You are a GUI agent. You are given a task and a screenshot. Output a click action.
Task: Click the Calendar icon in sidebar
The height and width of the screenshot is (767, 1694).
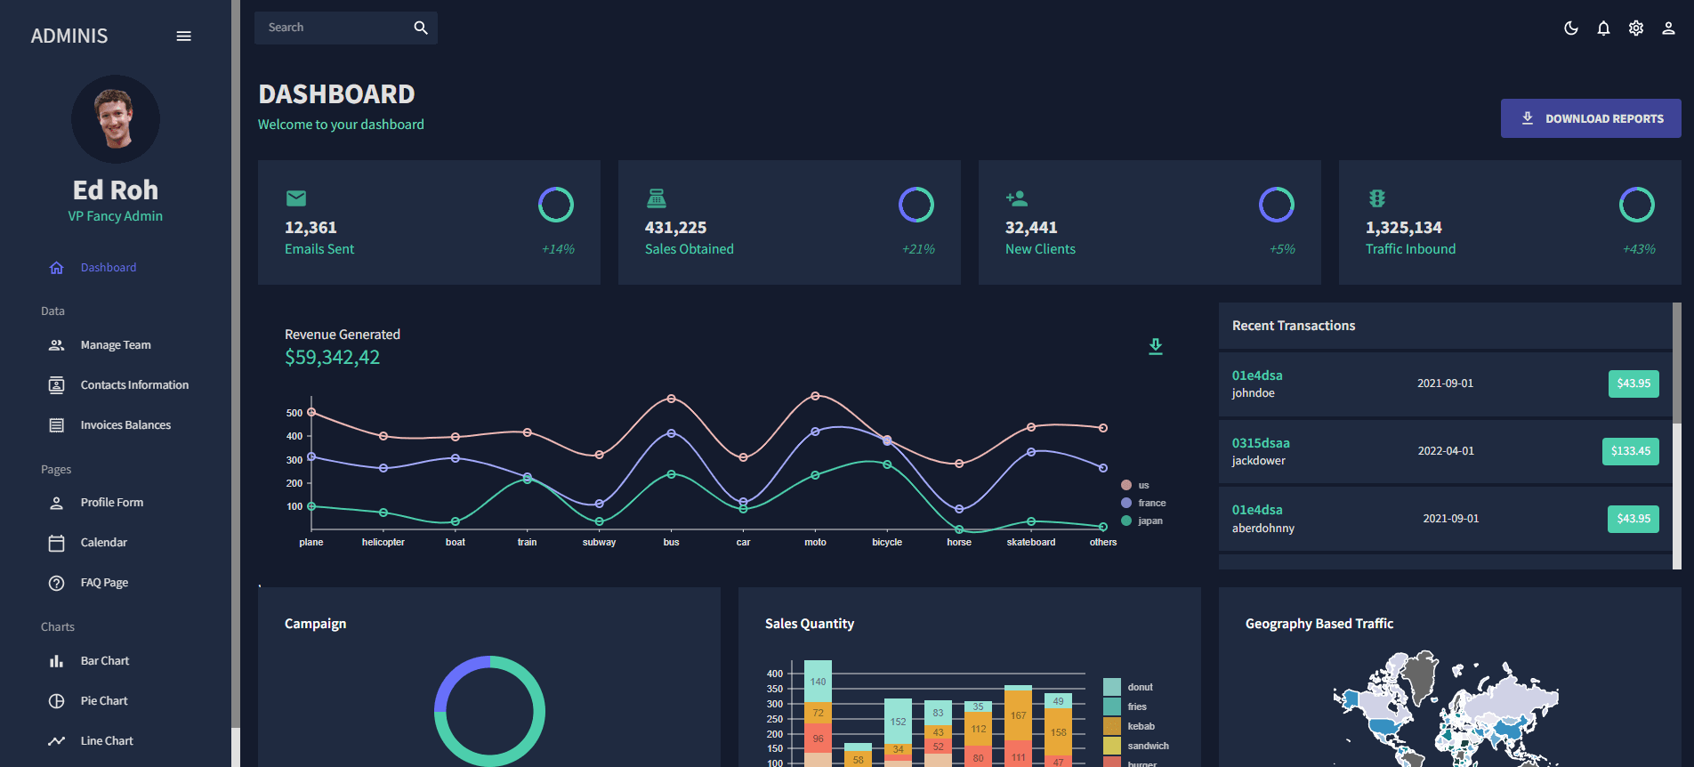coord(57,543)
